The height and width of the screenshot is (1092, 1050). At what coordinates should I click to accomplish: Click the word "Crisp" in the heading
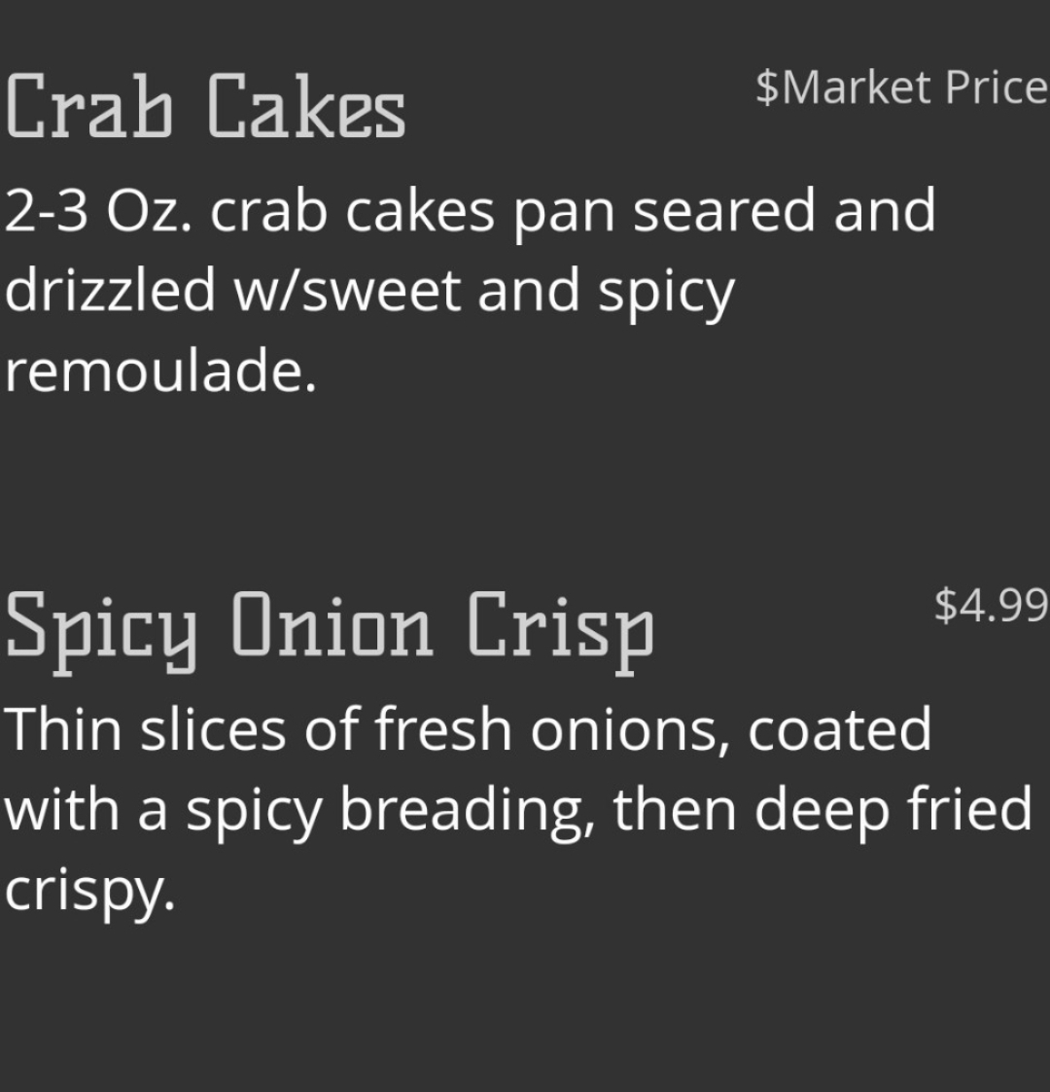pyautogui.click(x=560, y=625)
